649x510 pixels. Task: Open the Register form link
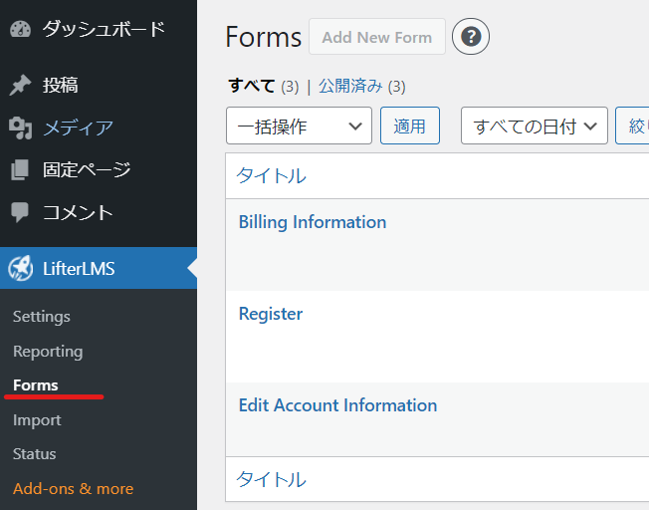[x=271, y=314]
